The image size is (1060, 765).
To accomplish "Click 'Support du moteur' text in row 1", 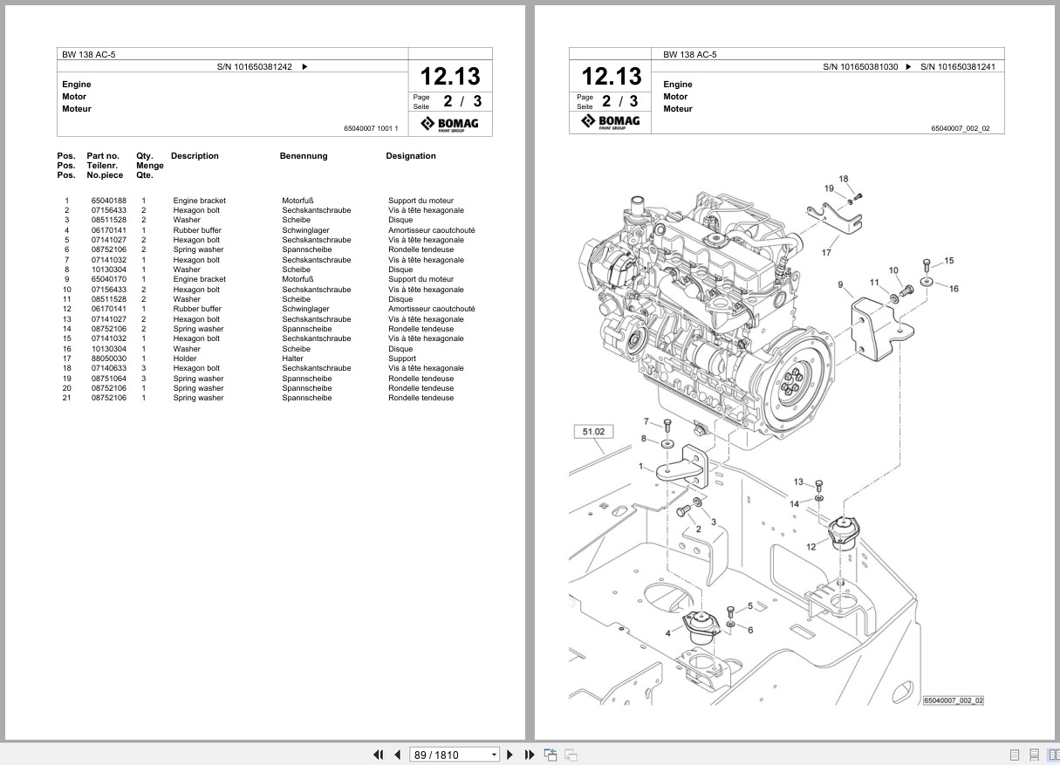I will click(421, 201).
